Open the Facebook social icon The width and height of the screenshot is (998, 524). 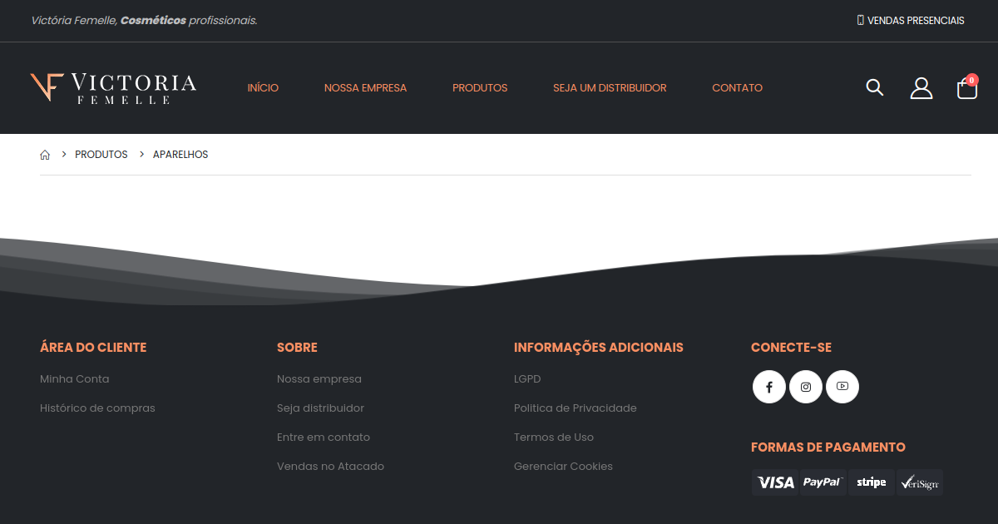pyautogui.click(x=769, y=387)
